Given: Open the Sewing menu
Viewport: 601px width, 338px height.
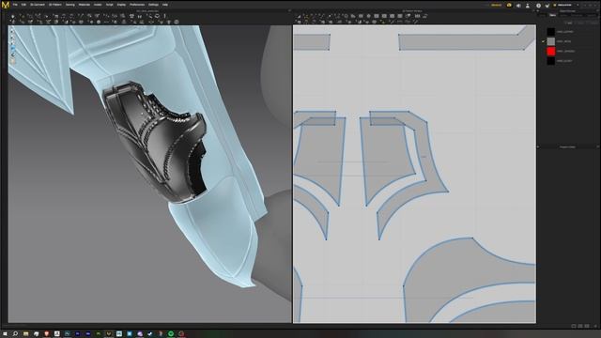Looking at the screenshot, I should 69,5.
